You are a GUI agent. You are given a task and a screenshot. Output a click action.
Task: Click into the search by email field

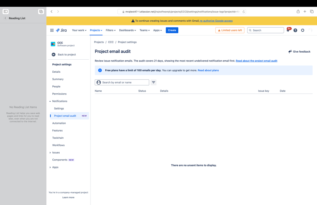[124, 82]
